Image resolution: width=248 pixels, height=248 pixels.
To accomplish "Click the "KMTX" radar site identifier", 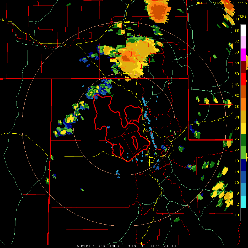I will 132,246.
